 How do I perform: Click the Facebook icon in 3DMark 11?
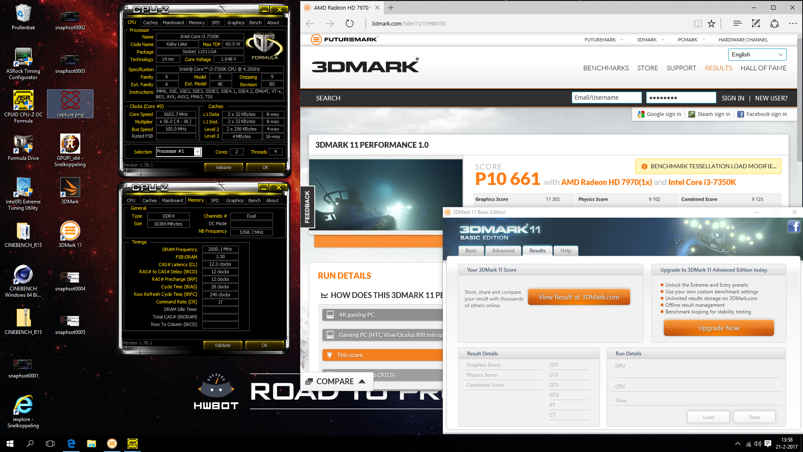(x=794, y=227)
